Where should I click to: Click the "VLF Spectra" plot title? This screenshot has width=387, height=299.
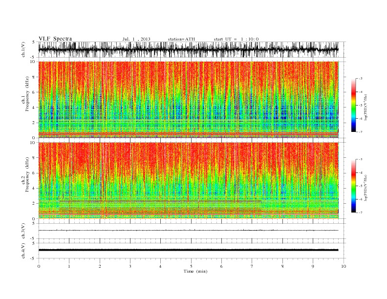[x=55, y=39]
